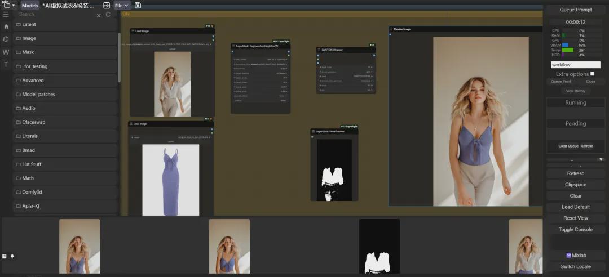Toggle the Extra options checkbox
The width and height of the screenshot is (609, 277).
click(592, 74)
